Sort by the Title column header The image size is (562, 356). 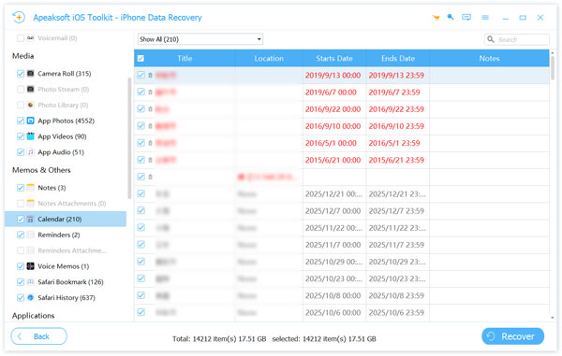[185, 58]
